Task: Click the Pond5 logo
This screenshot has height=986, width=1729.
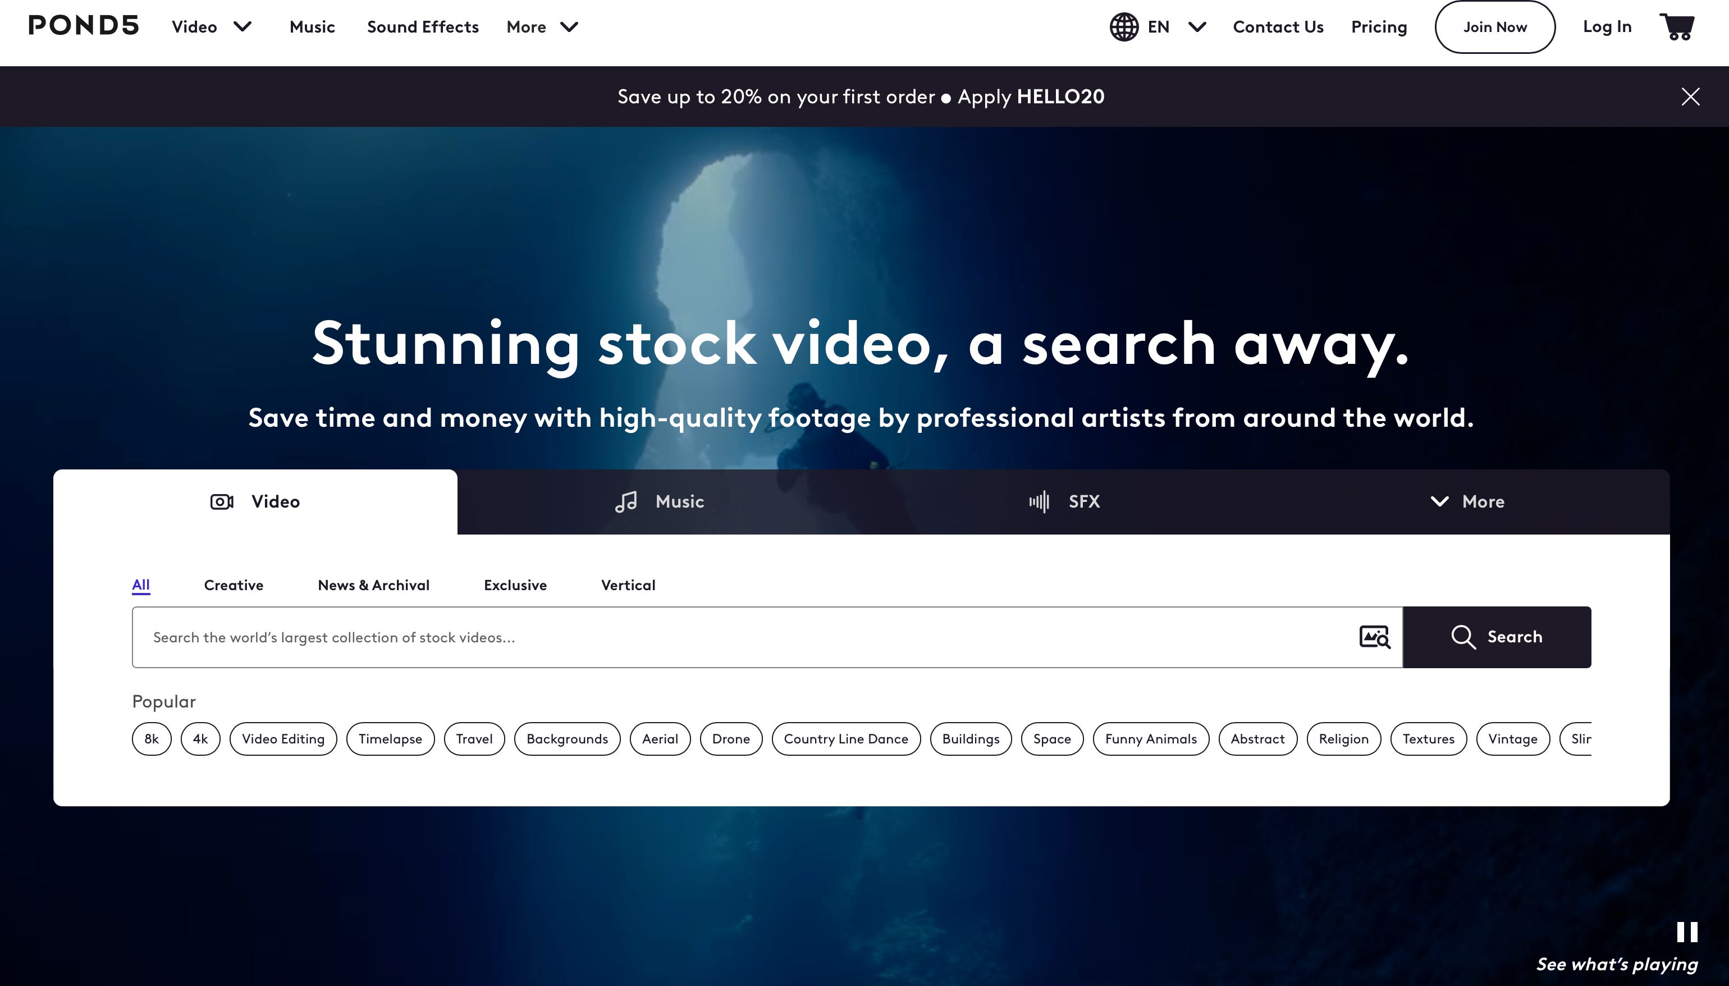Action: pos(84,26)
